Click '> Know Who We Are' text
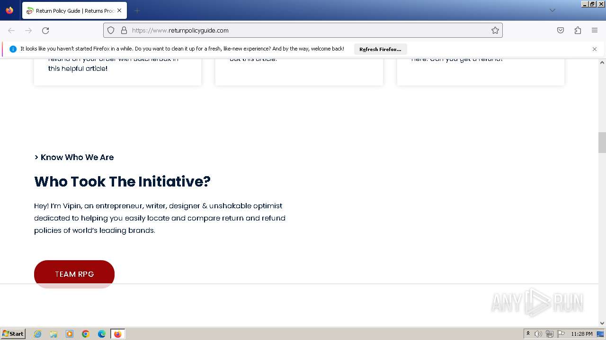The width and height of the screenshot is (606, 340). tap(74, 157)
